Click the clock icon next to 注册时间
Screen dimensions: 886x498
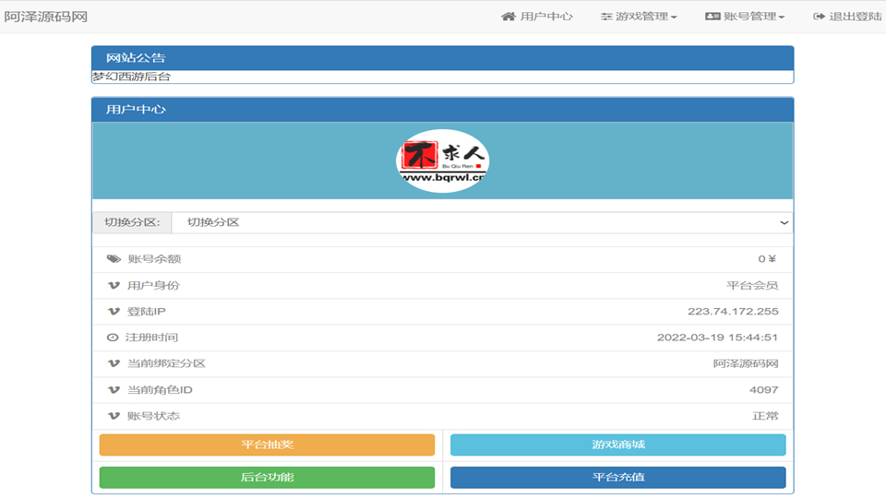pyautogui.click(x=113, y=338)
